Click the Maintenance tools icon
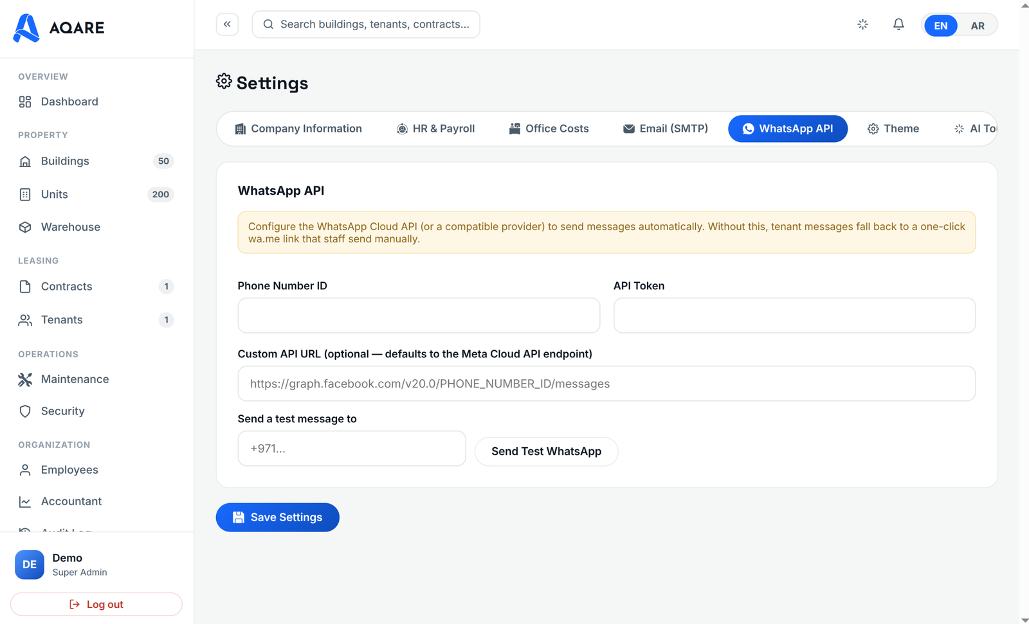This screenshot has width=1029, height=624. click(25, 379)
